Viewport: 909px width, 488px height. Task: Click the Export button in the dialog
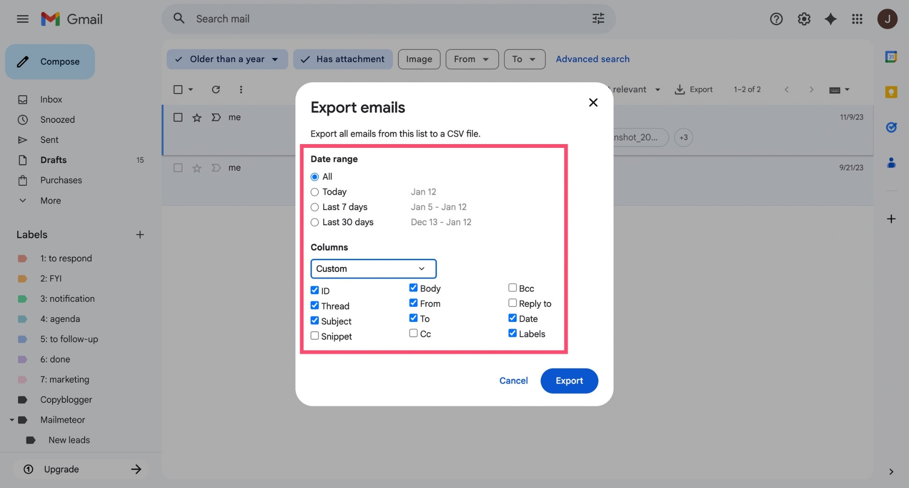tap(569, 380)
